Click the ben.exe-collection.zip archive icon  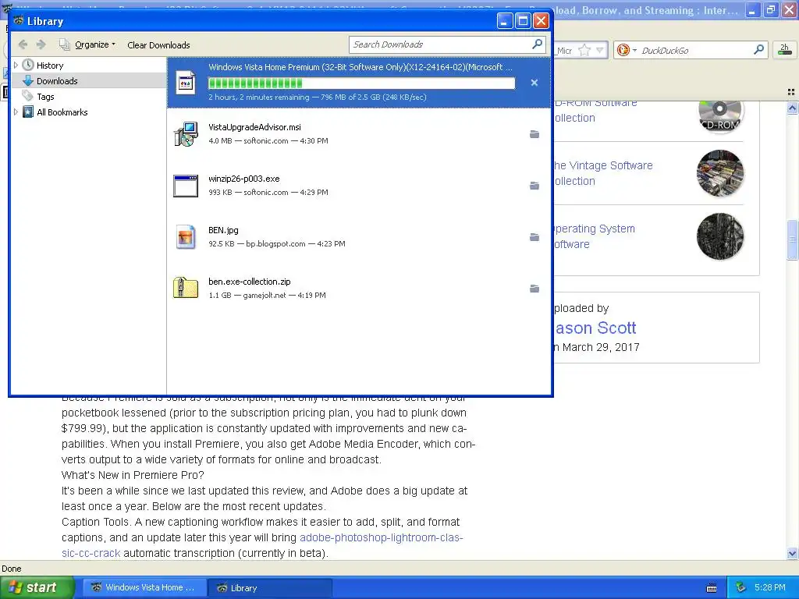click(186, 288)
